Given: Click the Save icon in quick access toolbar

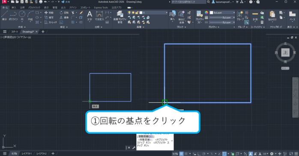Looking at the screenshot, I should [x=22, y=2].
